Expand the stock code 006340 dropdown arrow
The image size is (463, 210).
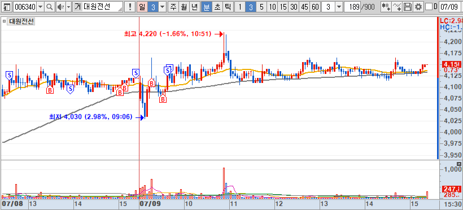41,7
